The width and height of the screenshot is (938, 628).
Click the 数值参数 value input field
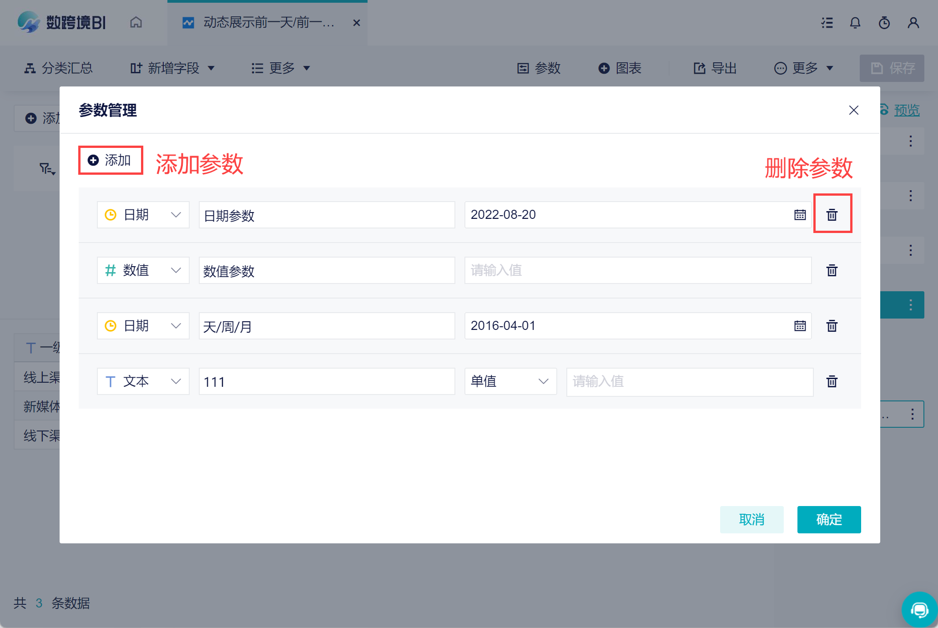pos(637,270)
